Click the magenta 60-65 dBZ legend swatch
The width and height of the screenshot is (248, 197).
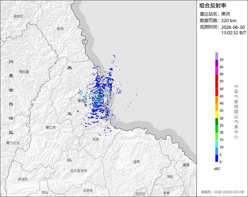tap(217, 71)
